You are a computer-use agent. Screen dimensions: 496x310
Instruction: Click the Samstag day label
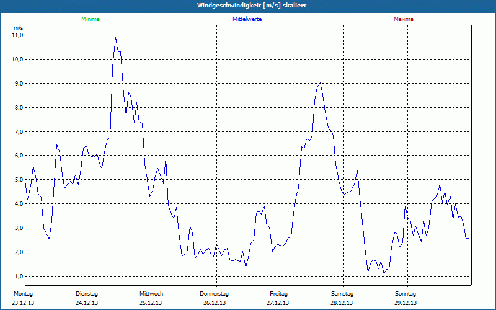pyautogui.click(x=342, y=294)
